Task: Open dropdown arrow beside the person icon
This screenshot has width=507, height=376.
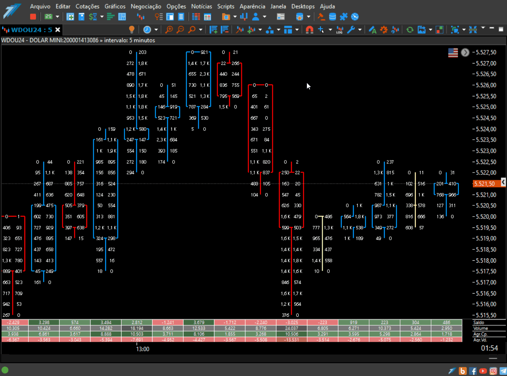Action: (264, 17)
